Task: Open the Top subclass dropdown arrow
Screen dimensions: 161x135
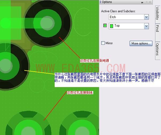Action: (147, 26)
